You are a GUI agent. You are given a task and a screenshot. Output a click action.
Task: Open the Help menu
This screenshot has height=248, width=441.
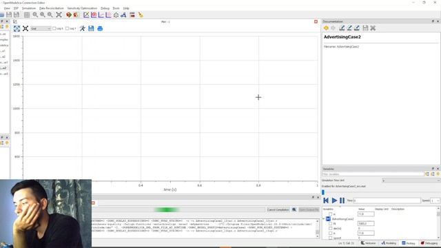pyautogui.click(x=126, y=8)
